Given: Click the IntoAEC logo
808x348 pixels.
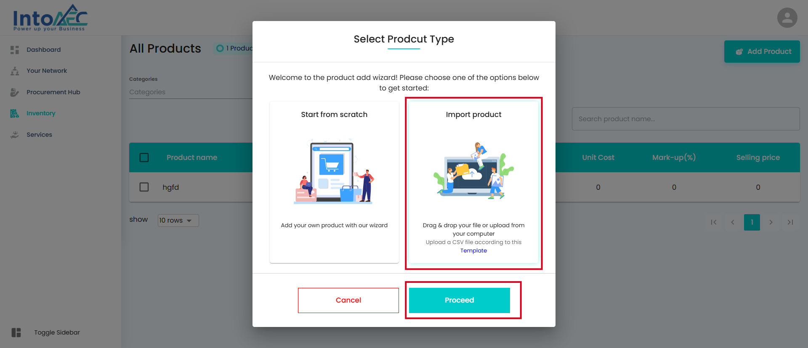Looking at the screenshot, I should click(50, 18).
